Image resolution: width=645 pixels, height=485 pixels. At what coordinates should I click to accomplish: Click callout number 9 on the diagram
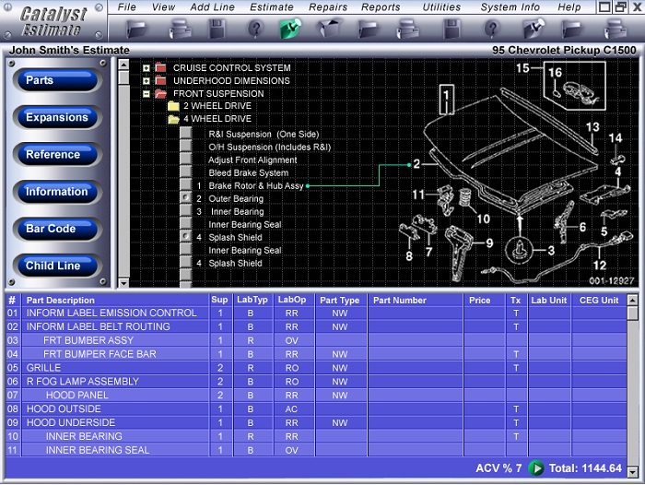tap(489, 243)
